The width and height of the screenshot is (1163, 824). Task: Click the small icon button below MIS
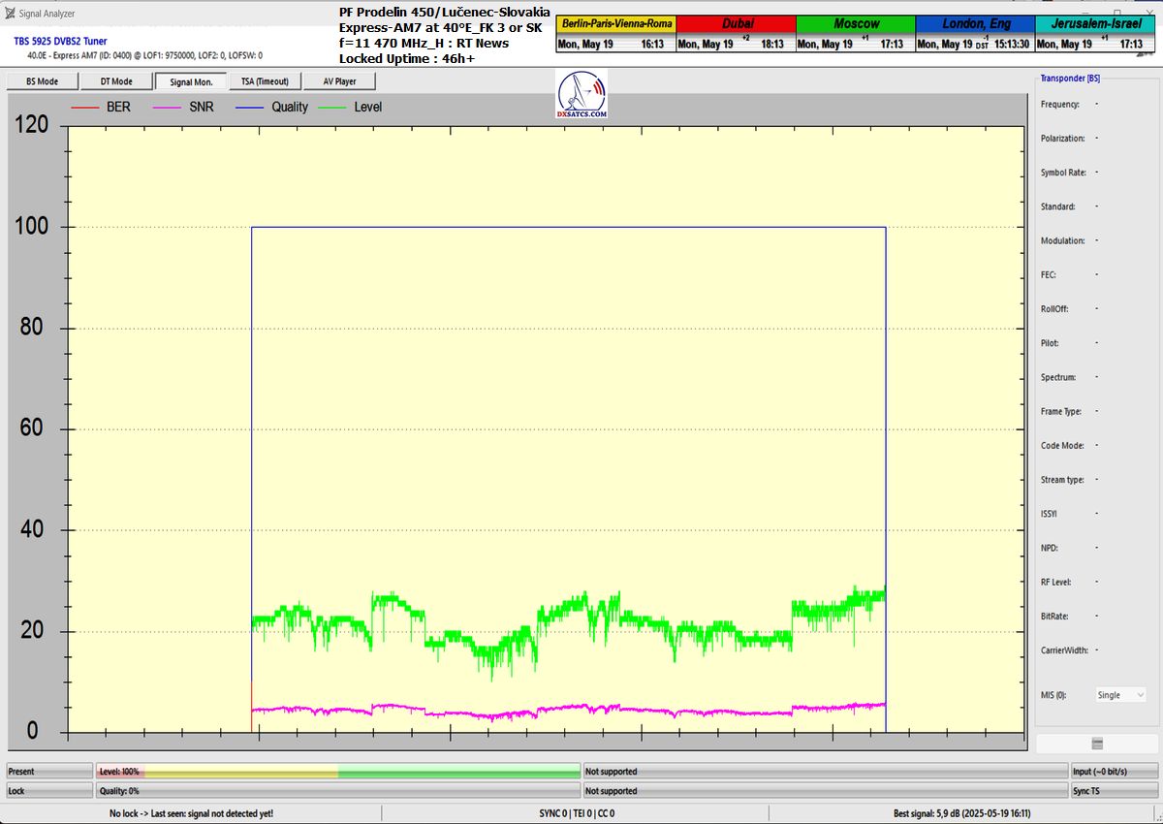coord(1097,744)
